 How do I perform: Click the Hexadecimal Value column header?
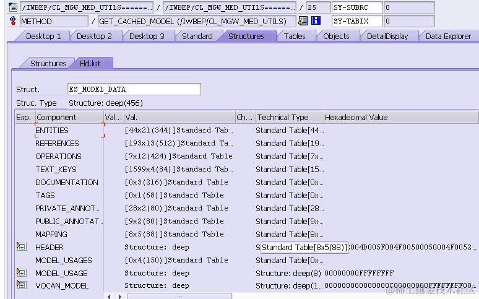pyautogui.click(x=401, y=118)
